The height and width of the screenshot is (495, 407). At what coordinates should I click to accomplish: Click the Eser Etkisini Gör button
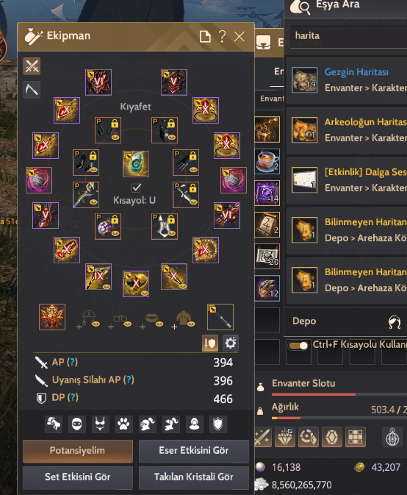(x=193, y=451)
